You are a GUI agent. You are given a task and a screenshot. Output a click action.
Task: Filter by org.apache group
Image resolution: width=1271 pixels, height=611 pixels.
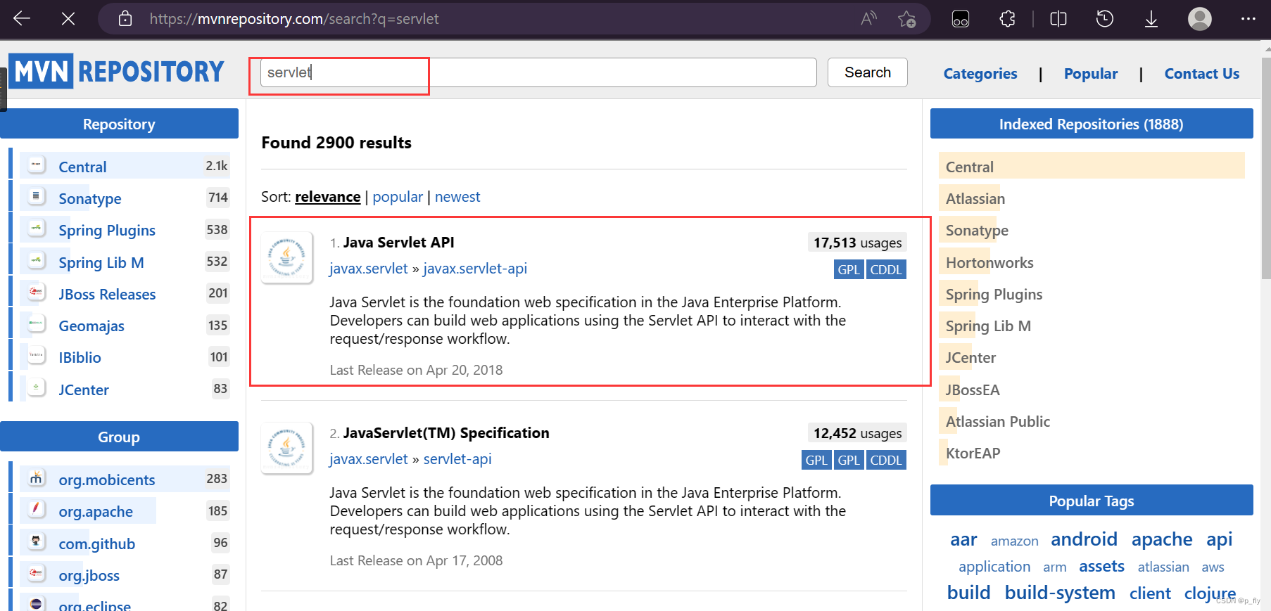pyautogui.click(x=96, y=512)
